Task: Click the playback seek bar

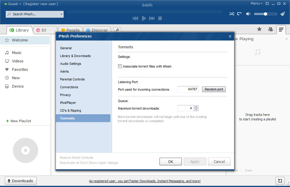Action: pos(145,12)
